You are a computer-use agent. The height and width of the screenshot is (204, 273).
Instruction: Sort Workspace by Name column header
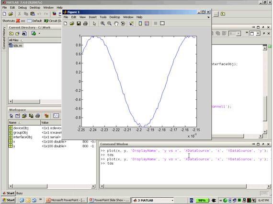coord(24,122)
